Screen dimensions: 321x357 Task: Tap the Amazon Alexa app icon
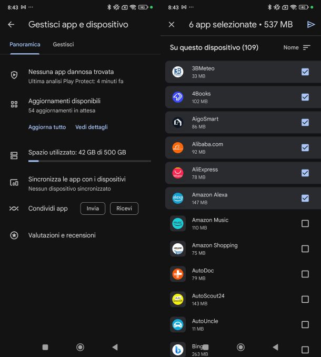click(x=178, y=199)
